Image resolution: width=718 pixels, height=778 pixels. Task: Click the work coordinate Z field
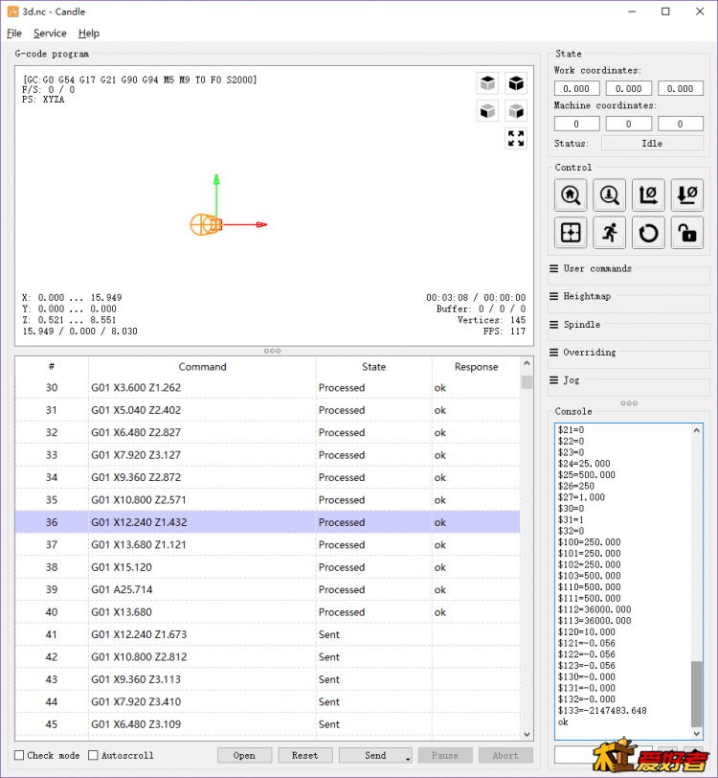point(681,89)
